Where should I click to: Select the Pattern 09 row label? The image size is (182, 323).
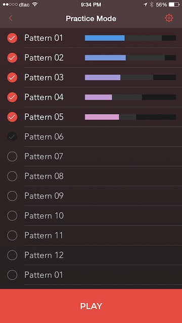(44, 196)
